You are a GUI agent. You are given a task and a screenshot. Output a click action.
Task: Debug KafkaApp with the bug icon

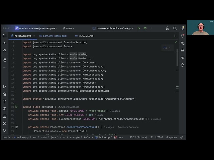(145, 28)
